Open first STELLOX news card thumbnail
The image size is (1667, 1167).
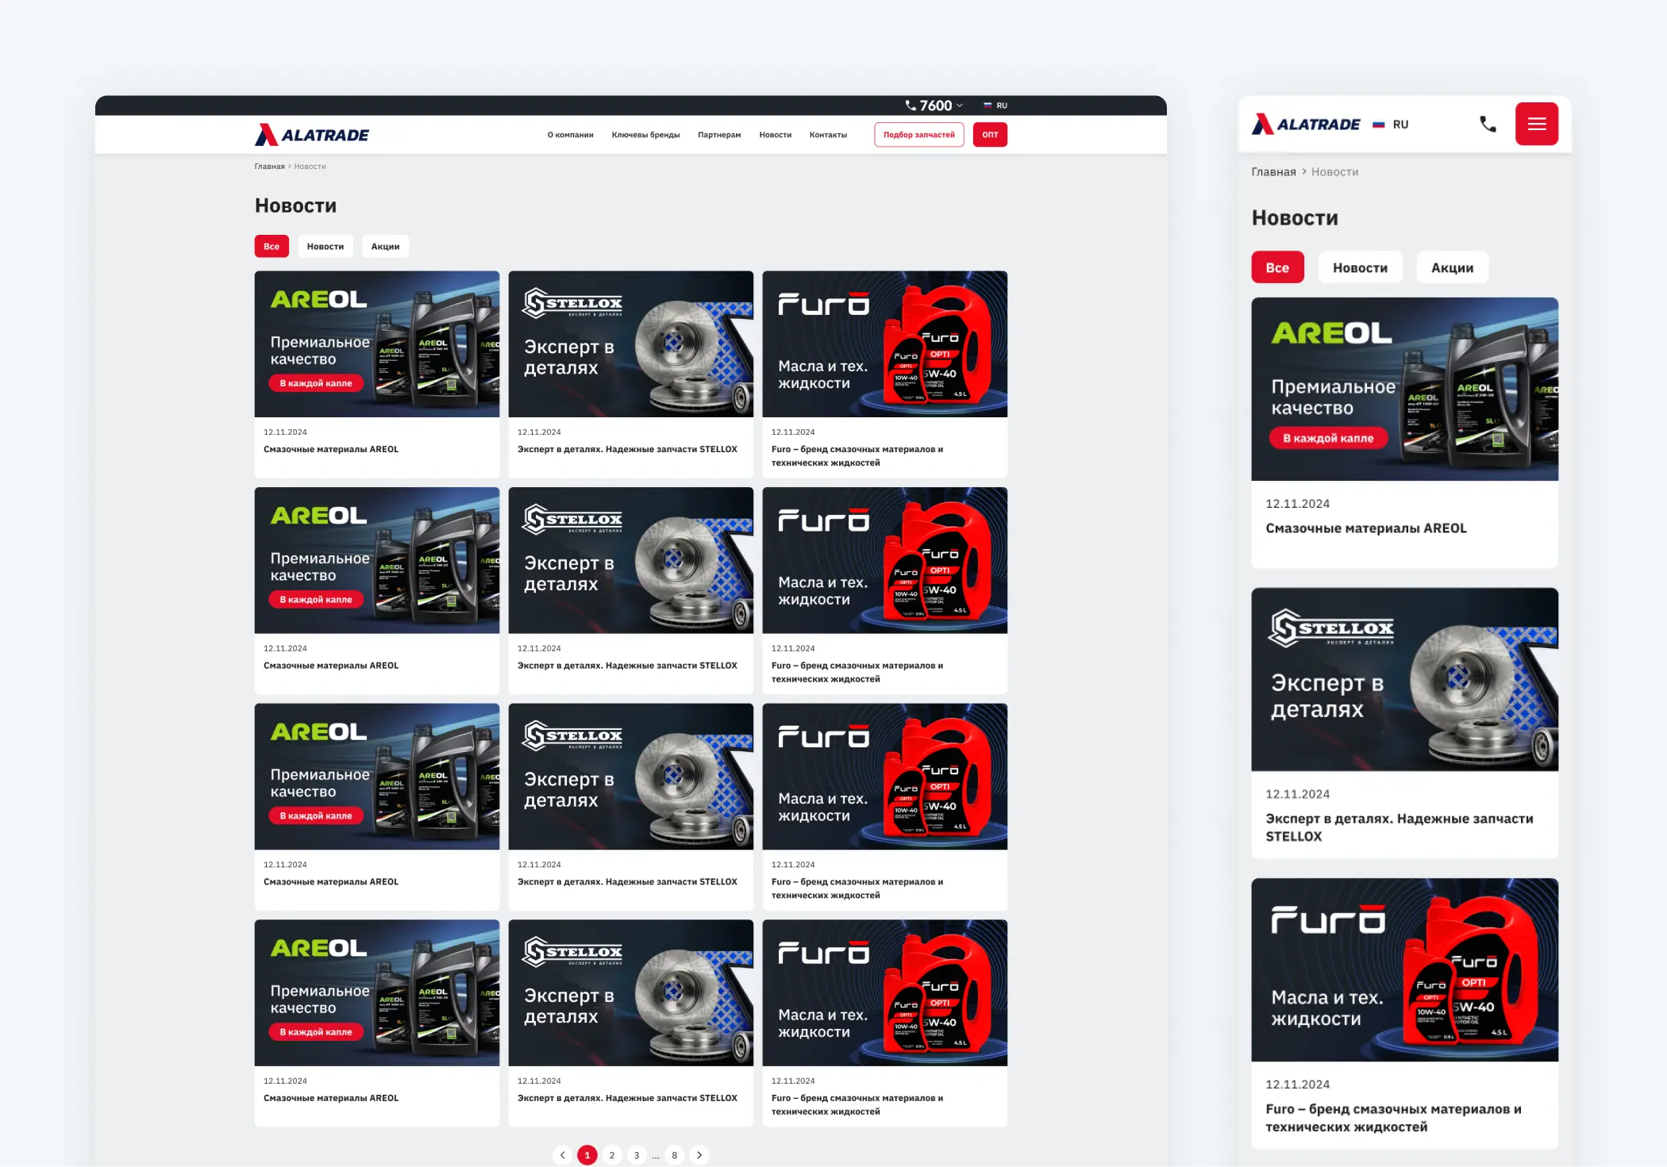630,344
